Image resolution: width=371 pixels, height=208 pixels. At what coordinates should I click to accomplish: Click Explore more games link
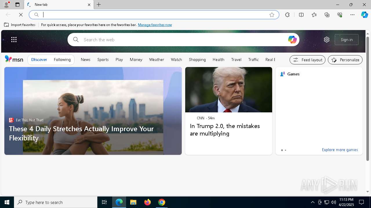point(340,150)
